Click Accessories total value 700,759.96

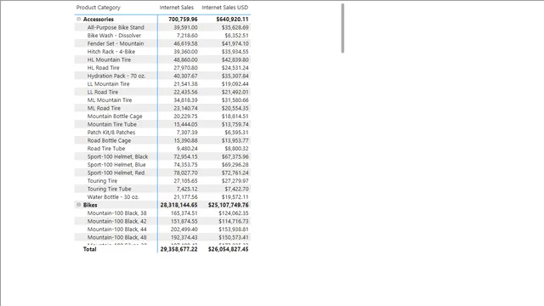point(183,19)
